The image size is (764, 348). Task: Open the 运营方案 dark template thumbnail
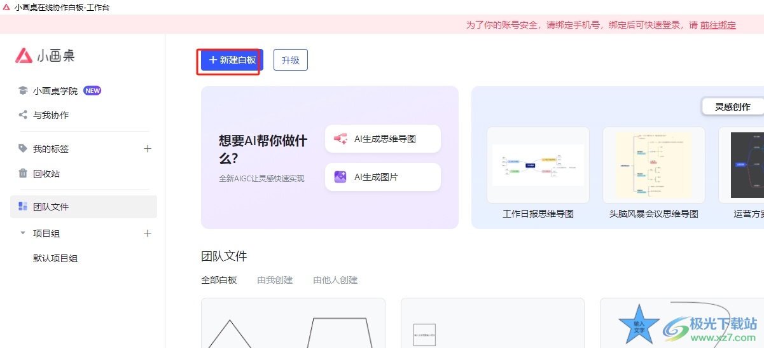tap(742, 165)
